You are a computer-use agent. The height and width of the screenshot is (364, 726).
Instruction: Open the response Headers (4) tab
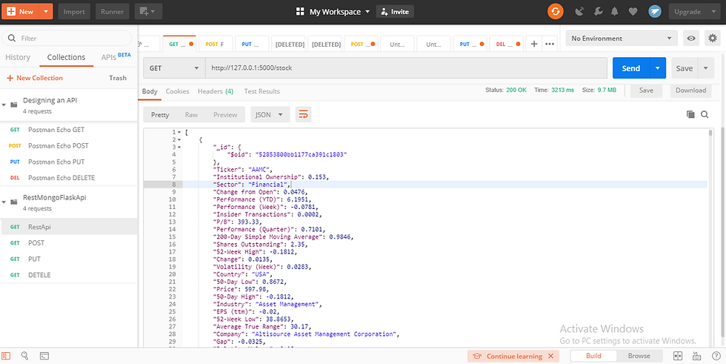click(216, 91)
